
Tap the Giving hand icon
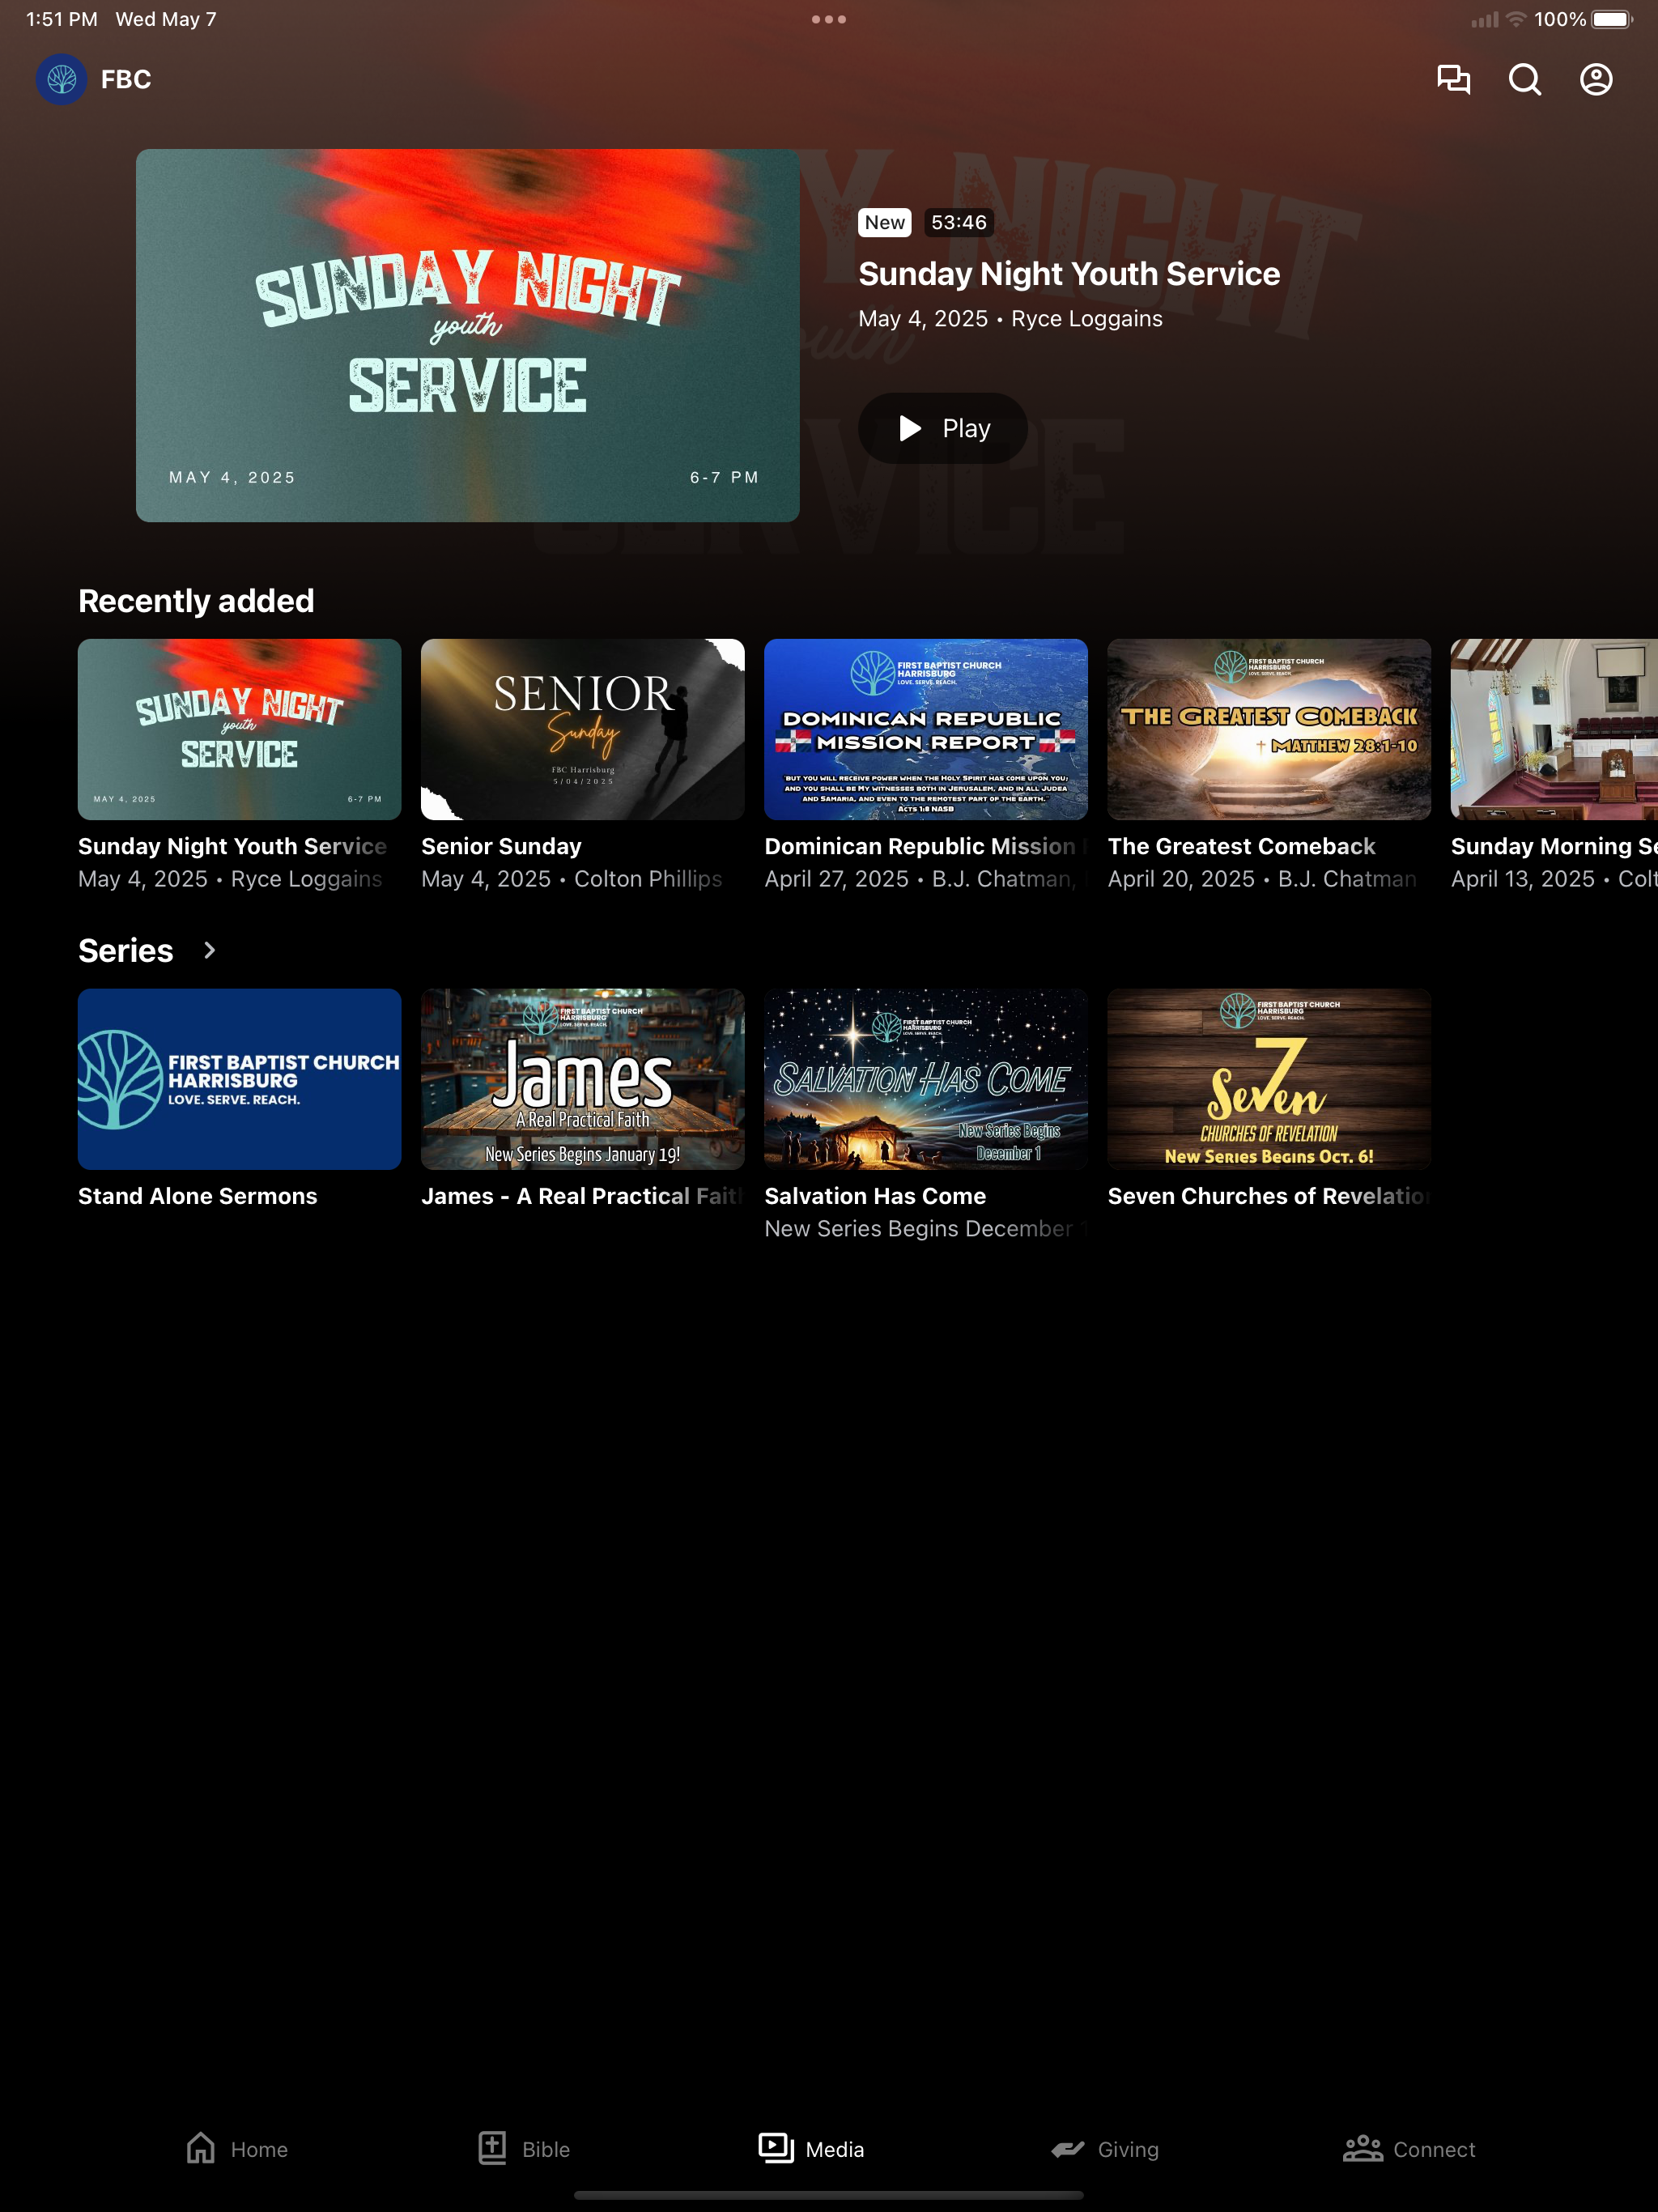[1068, 2148]
